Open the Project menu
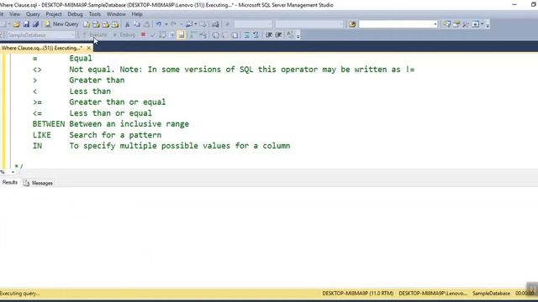 pos(54,14)
